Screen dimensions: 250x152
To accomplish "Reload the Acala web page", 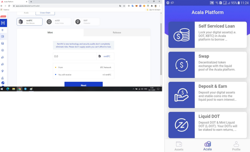I will [x=9, y=6].
